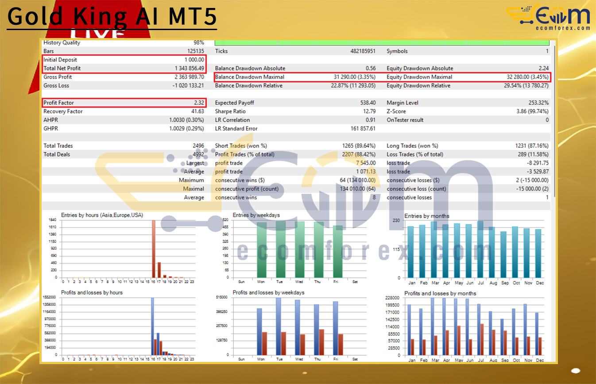Click the Entries by hours chart title
The width and height of the screenshot is (596, 384).
pyautogui.click(x=102, y=215)
